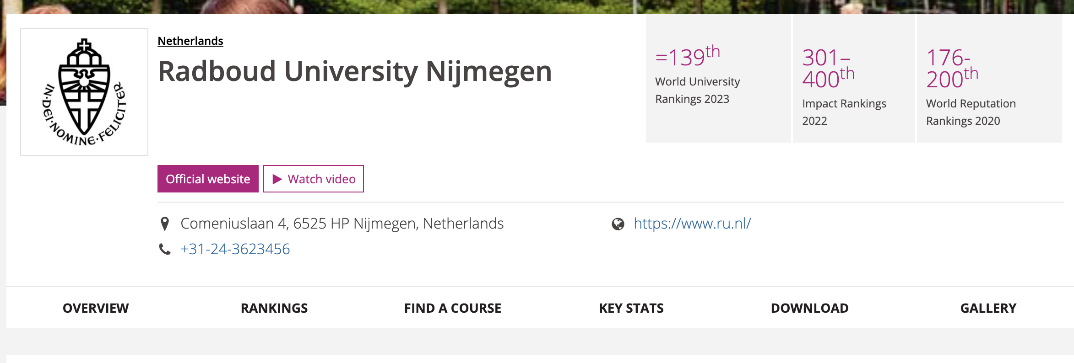
Task: Follow the Netherlands country link
Action: click(190, 41)
